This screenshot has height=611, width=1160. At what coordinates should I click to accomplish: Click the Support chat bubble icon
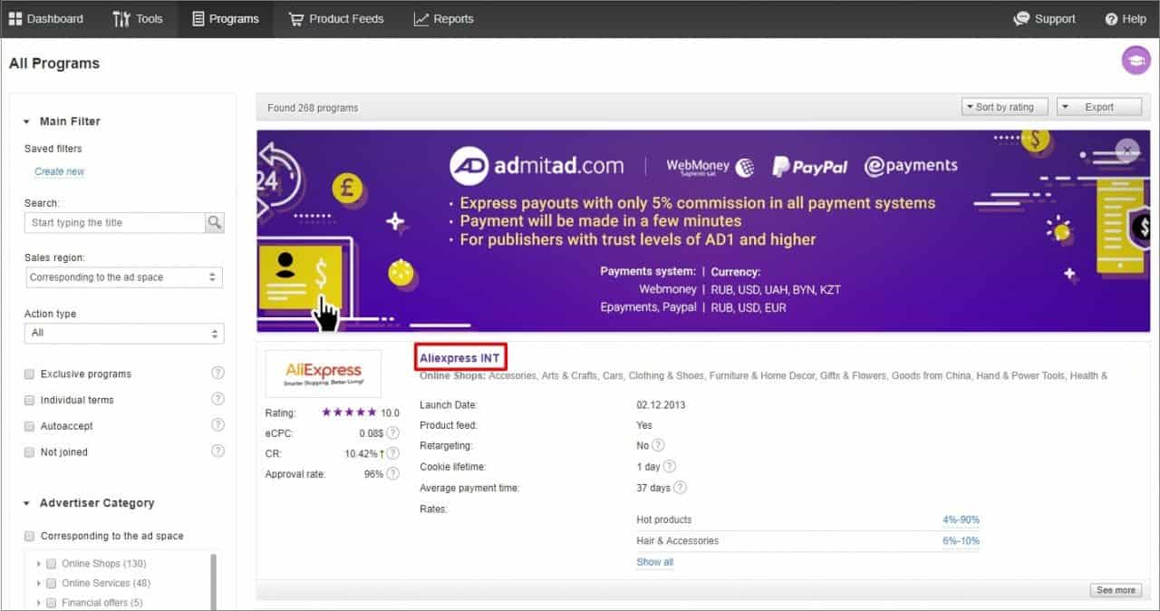[1021, 19]
